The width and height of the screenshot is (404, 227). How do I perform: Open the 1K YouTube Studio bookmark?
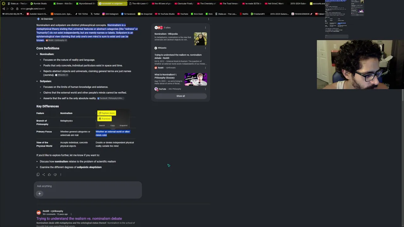tap(164, 14)
